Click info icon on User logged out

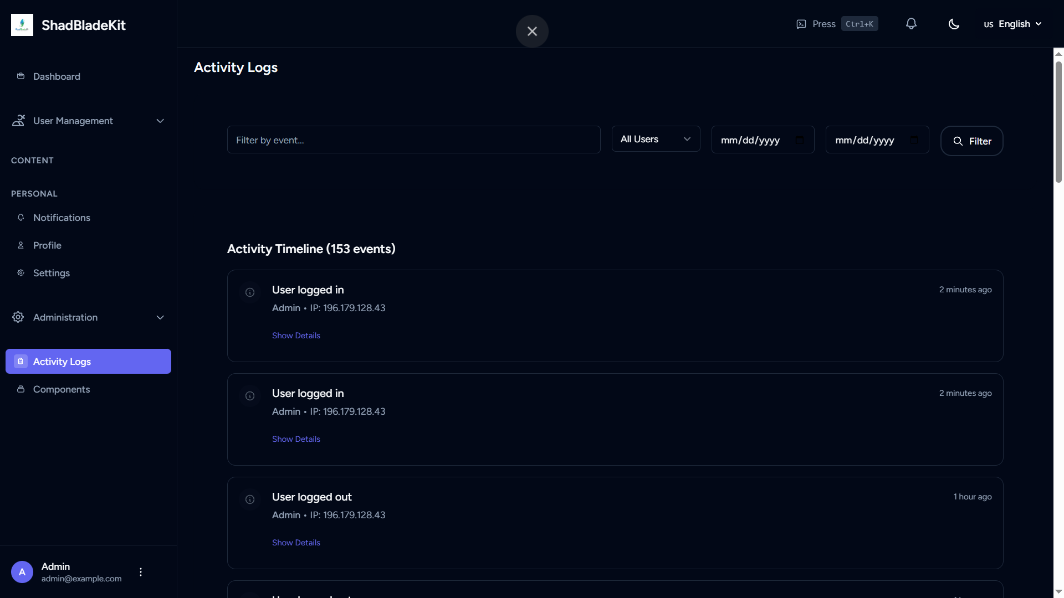tap(250, 499)
